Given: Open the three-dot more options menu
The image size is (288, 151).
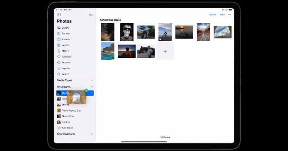Looking at the screenshot, I should click(x=230, y=15).
